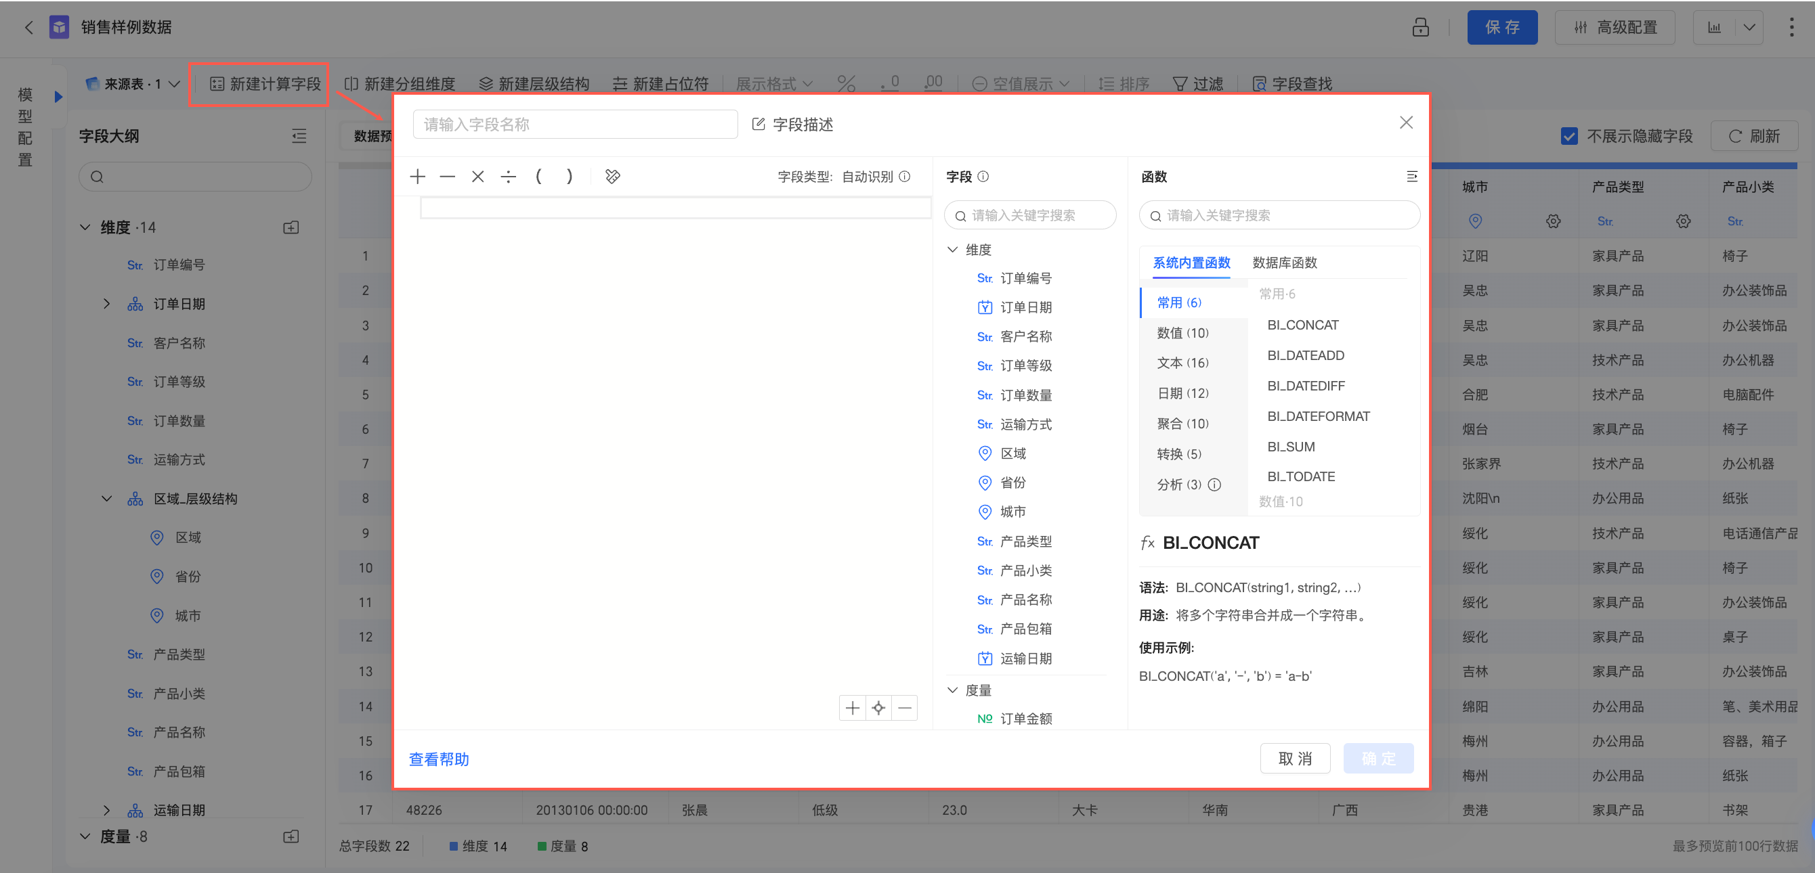Recenter the formula editor view
Viewport: 1815px width, 873px height.
tap(878, 708)
